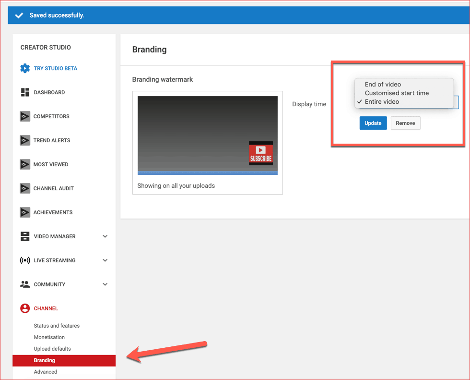
Task: Click the Creator Studio heading
Action: click(x=46, y=48)
